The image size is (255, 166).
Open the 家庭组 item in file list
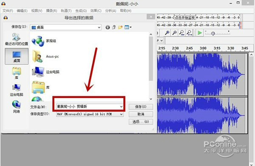tap(44, 41)
